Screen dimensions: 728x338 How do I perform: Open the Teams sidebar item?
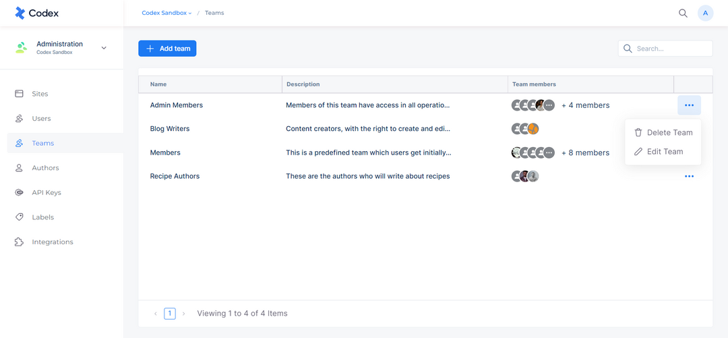point(65,143)
